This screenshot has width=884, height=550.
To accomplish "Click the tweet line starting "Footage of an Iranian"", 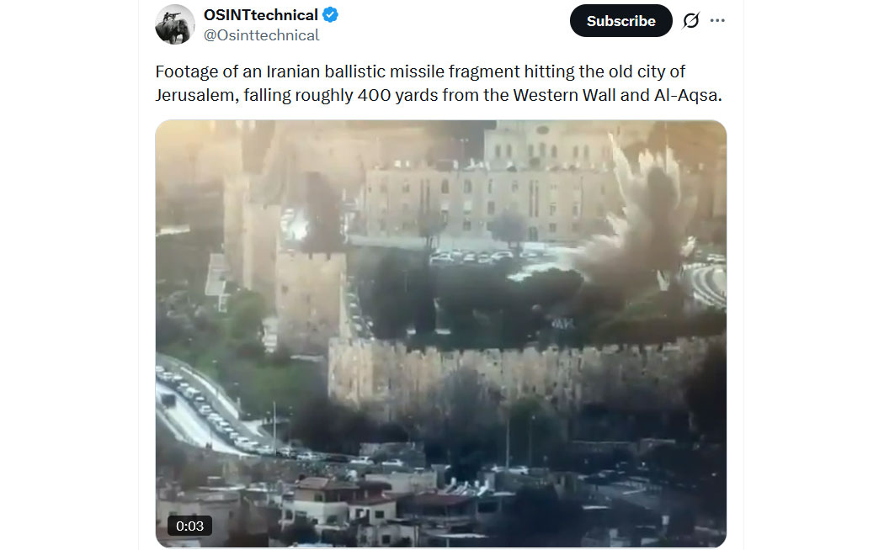I will (420, 72).
